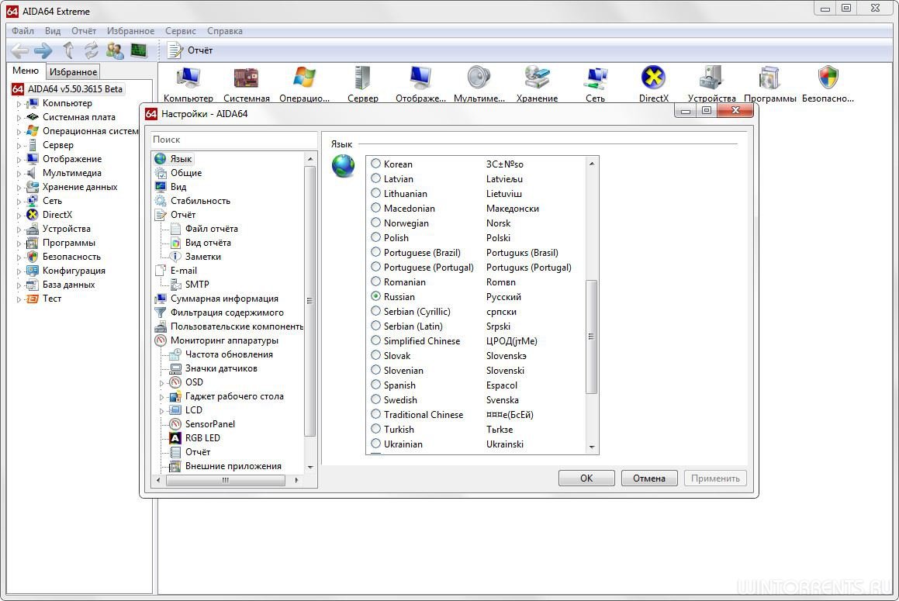899x601 pixels.
Task: Select the Spanish language radio button
Action: [x=375, y=384]
